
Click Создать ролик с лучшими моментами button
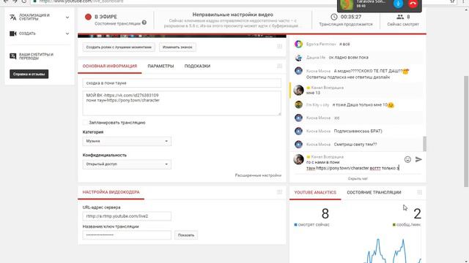[119, 47]
